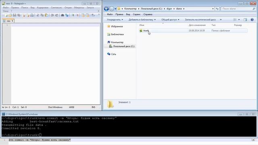The height and width of the screenshot is (145, 258).
Task: Click the Open file icon in Notepad++
Action: coord(10,15)
